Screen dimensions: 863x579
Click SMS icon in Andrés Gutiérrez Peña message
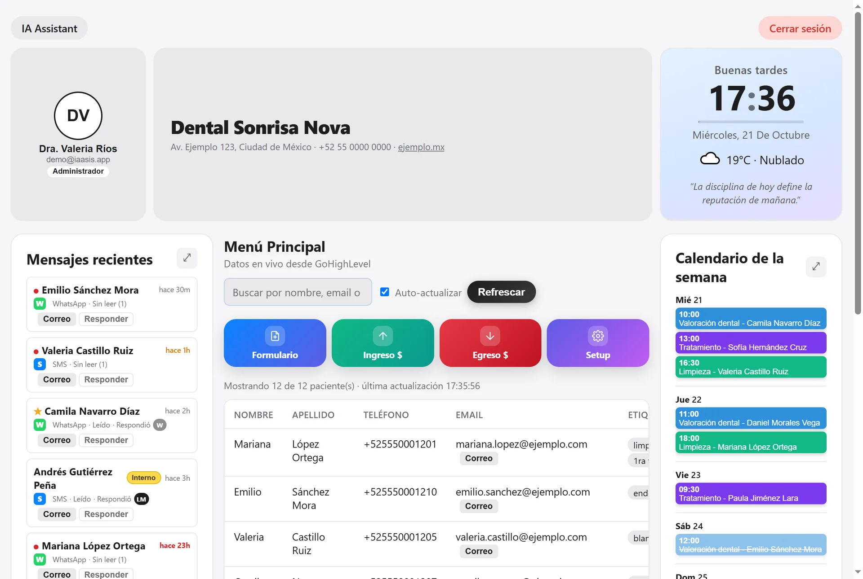(40, 499)
